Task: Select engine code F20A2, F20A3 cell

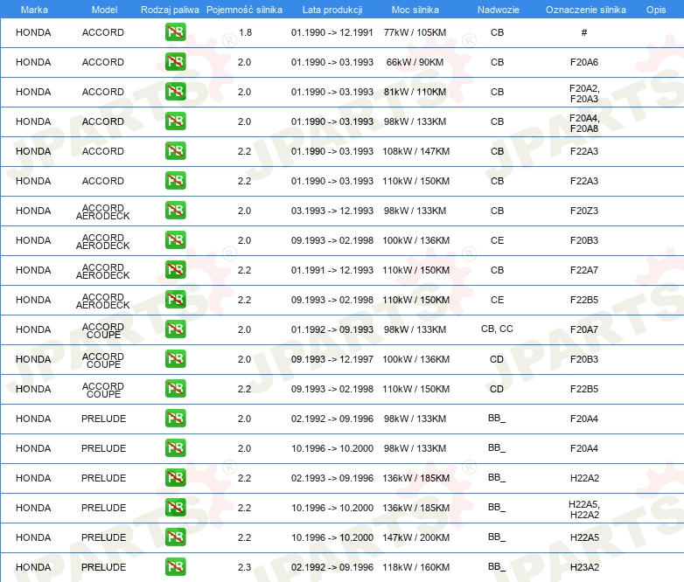Action: (x=584, y=94)
